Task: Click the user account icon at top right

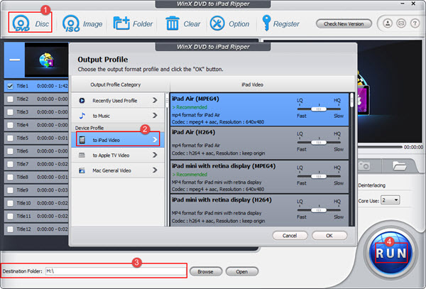Action: point(388,23)
